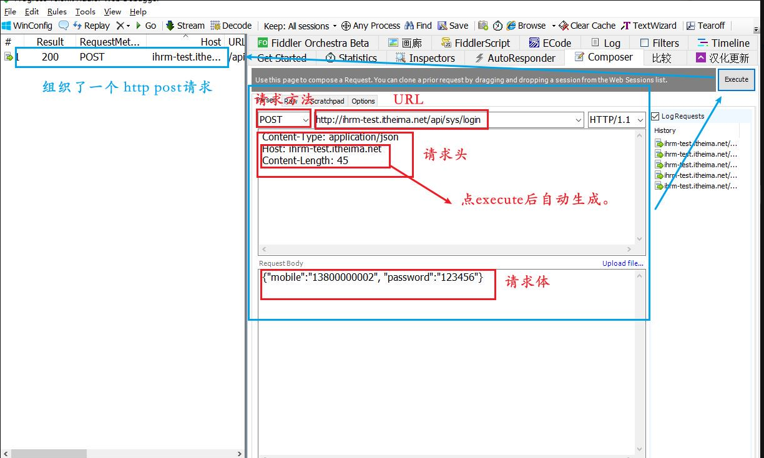Image resolution: width=764 pixels, height=458 pixels.
Task: Open the Statistics tab
Action: 351,58
